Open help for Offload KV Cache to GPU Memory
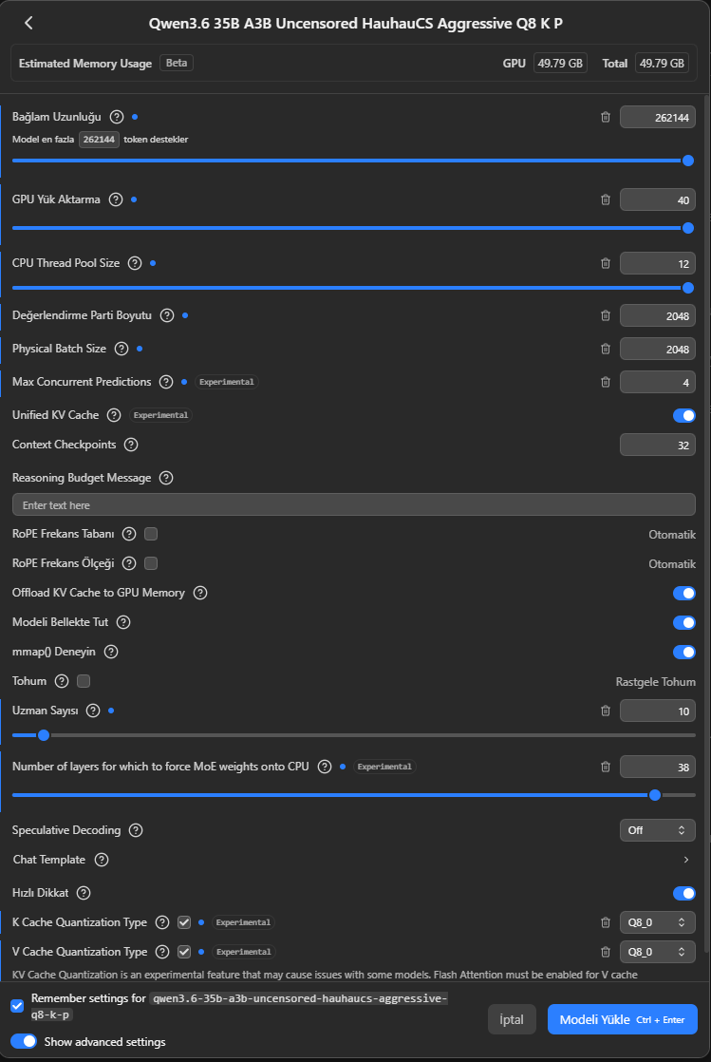The width and height of the screenshot is (711, 1062). point(200,593)
